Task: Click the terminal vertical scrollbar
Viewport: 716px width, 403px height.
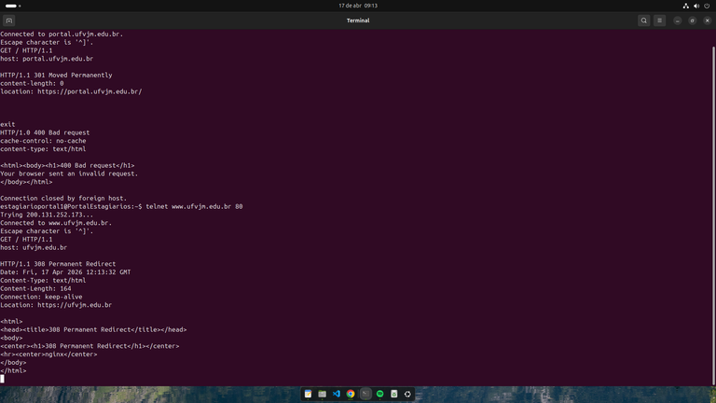Action: [x=714, y=215]
